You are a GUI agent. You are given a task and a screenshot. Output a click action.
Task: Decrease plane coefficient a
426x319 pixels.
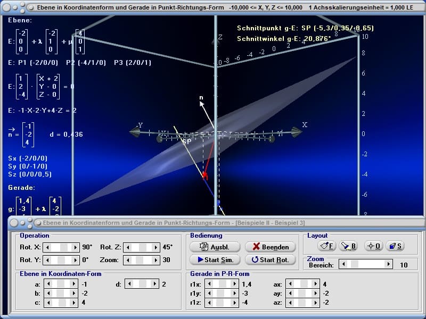(x=48, y=284)
